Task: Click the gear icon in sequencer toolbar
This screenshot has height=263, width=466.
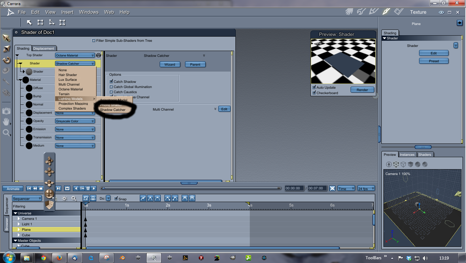Action: pyautogui.click(x=64, y=198)
